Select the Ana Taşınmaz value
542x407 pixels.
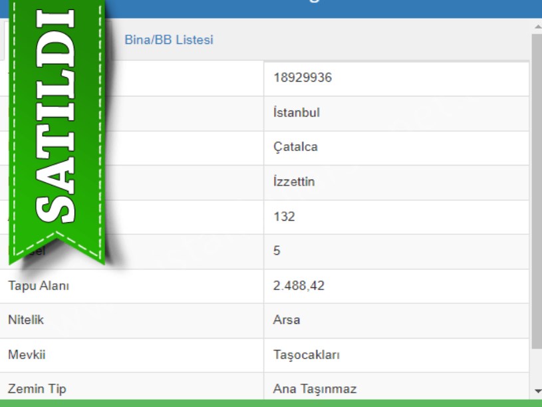tap(315, 389)
